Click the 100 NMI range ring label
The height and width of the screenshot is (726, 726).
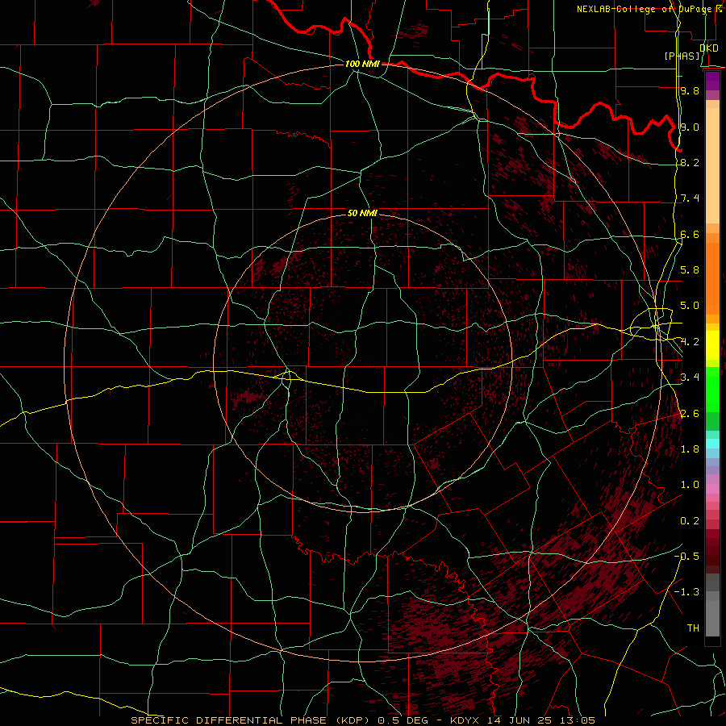click(x=362, y=64)
